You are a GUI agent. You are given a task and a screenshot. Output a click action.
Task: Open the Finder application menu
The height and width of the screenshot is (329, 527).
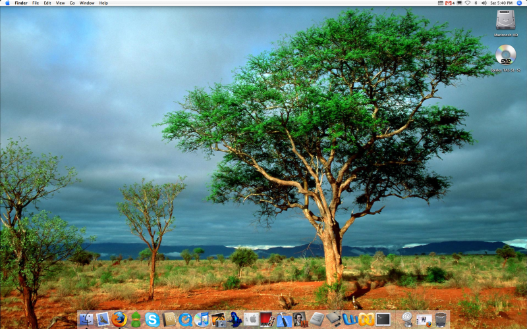(x=21, y=3)
